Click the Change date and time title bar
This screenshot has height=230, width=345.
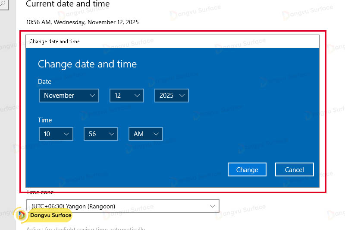tap(172, 42)
